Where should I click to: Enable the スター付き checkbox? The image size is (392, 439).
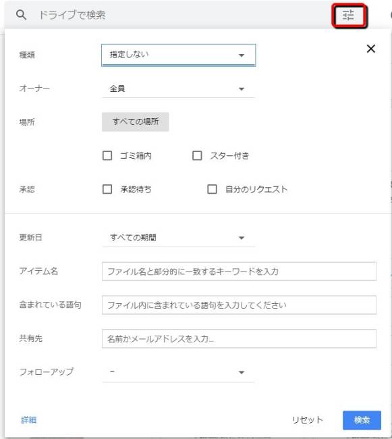click(197, 155)
